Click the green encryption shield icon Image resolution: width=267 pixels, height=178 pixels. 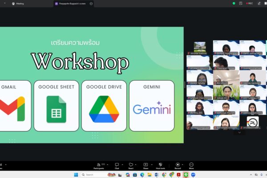pos(234,4)
